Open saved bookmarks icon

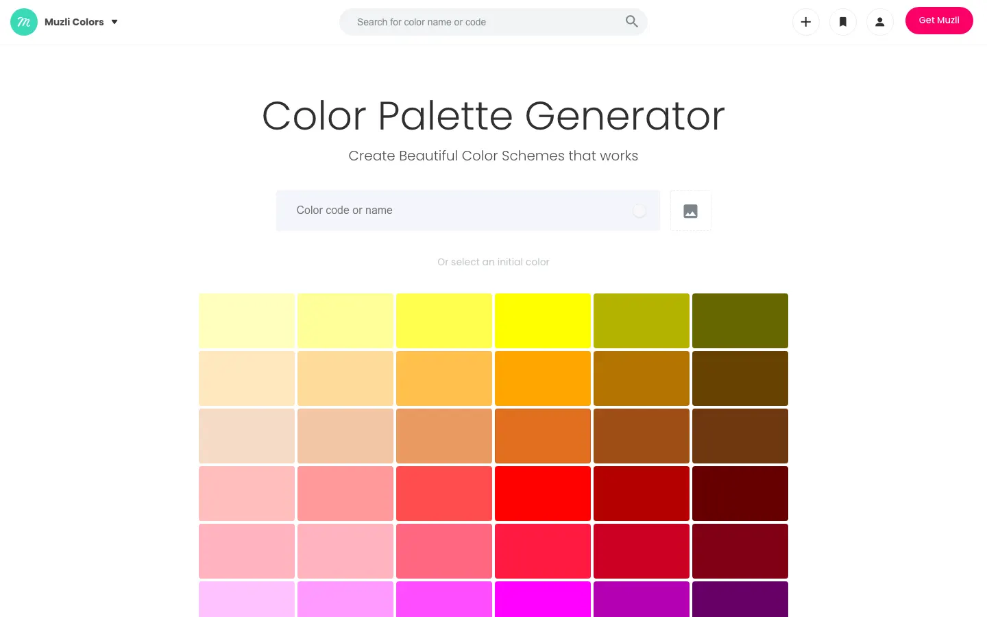(843, 22)
